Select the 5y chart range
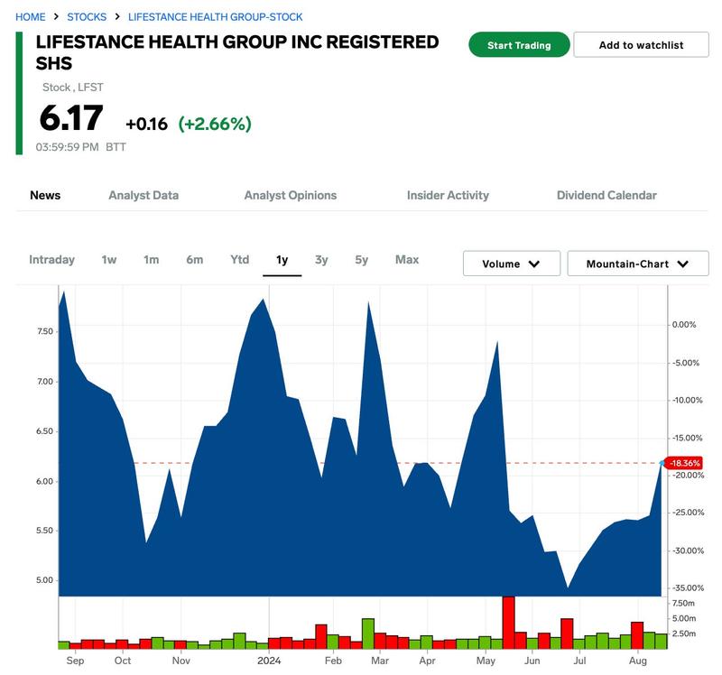Image resolution: width=722 pixels, height=675 pixels. tap(361, 260)
